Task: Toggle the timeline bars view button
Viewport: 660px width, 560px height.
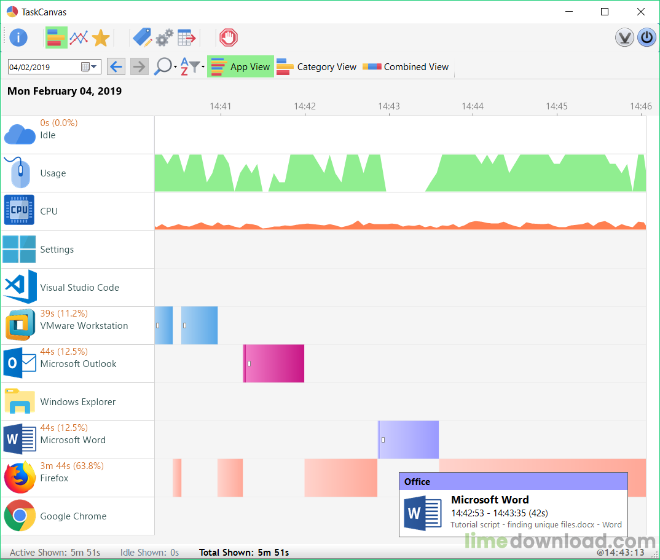Action: [x=56, y=38]
